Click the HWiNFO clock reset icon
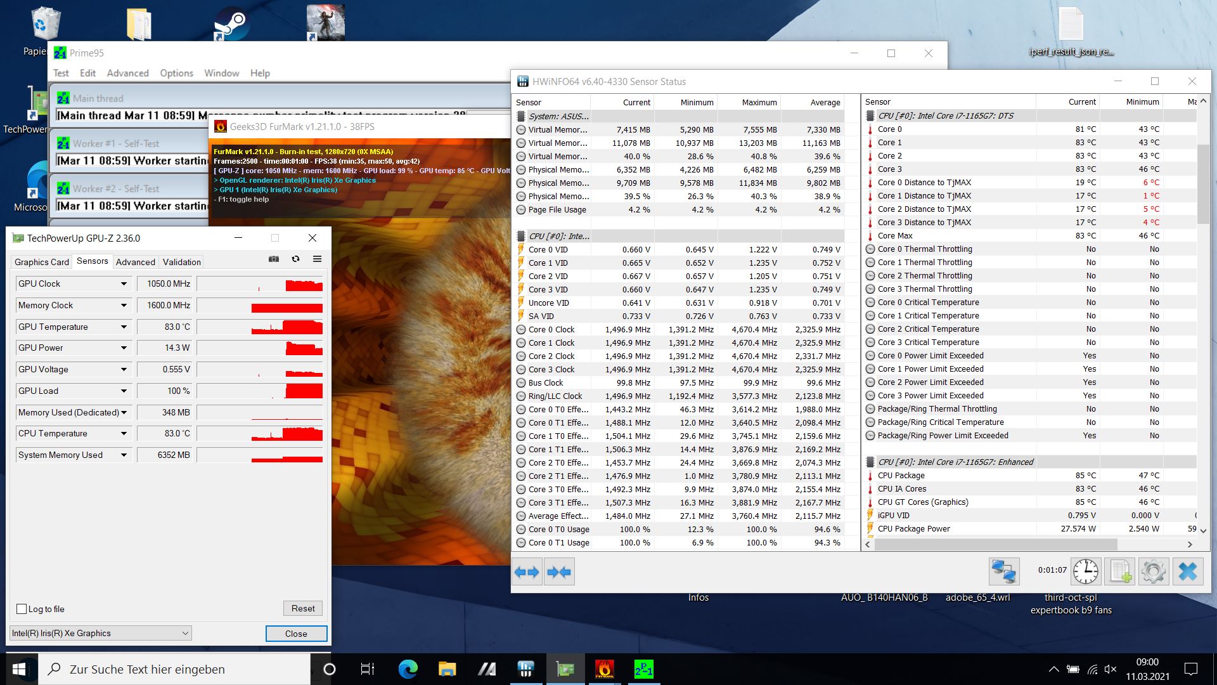 click(x=1086, y=571)
